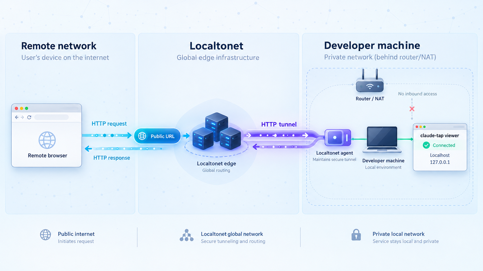Screen dimensions: 483x271
Task: Click the "Global routing" caption
Action: (216, 170)
